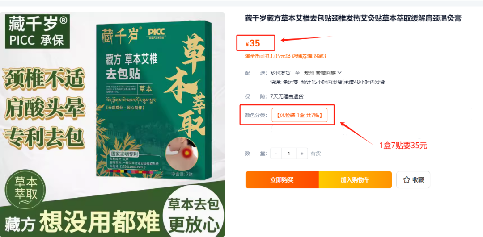Increase quantity with the plus stepper

tap(302, 154)
